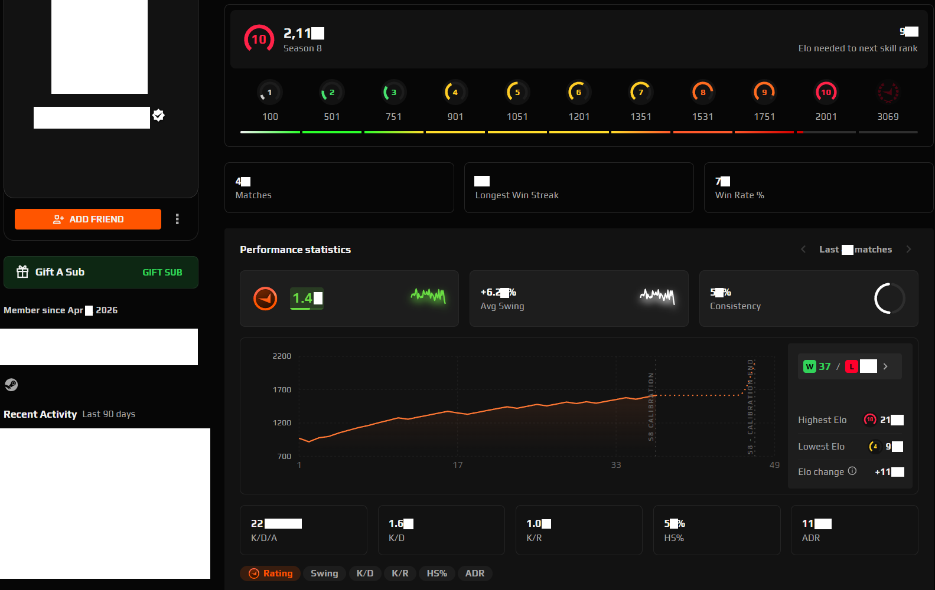Open the three-dot more options menu

177,219
